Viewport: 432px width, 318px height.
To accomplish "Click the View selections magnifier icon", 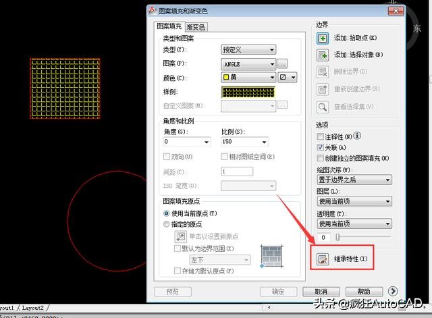I will 323,107.
